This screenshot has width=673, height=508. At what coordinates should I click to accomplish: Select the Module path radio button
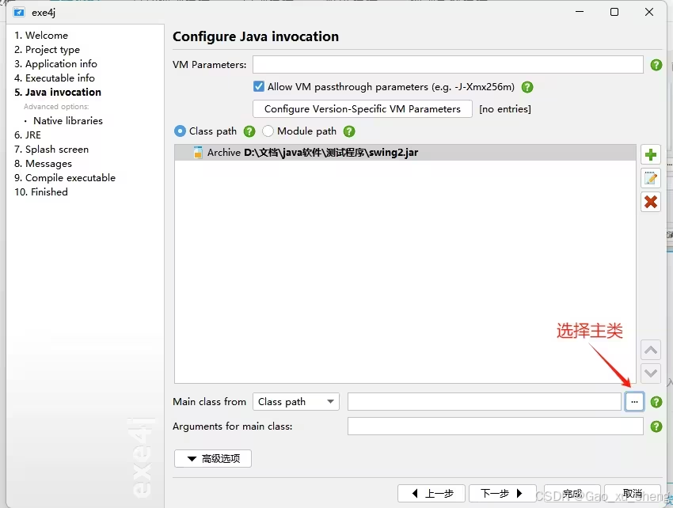pos(268,131)
